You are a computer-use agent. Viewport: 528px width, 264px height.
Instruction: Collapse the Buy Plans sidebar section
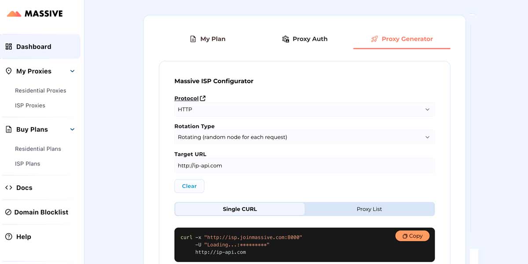[x=73, y=129]
